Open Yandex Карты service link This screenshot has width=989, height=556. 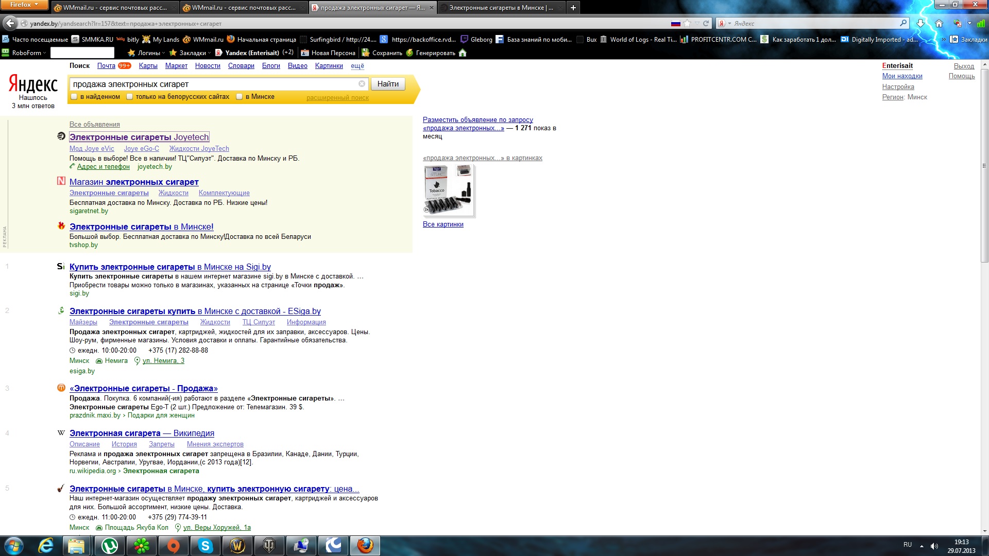[x=148, y=66]
